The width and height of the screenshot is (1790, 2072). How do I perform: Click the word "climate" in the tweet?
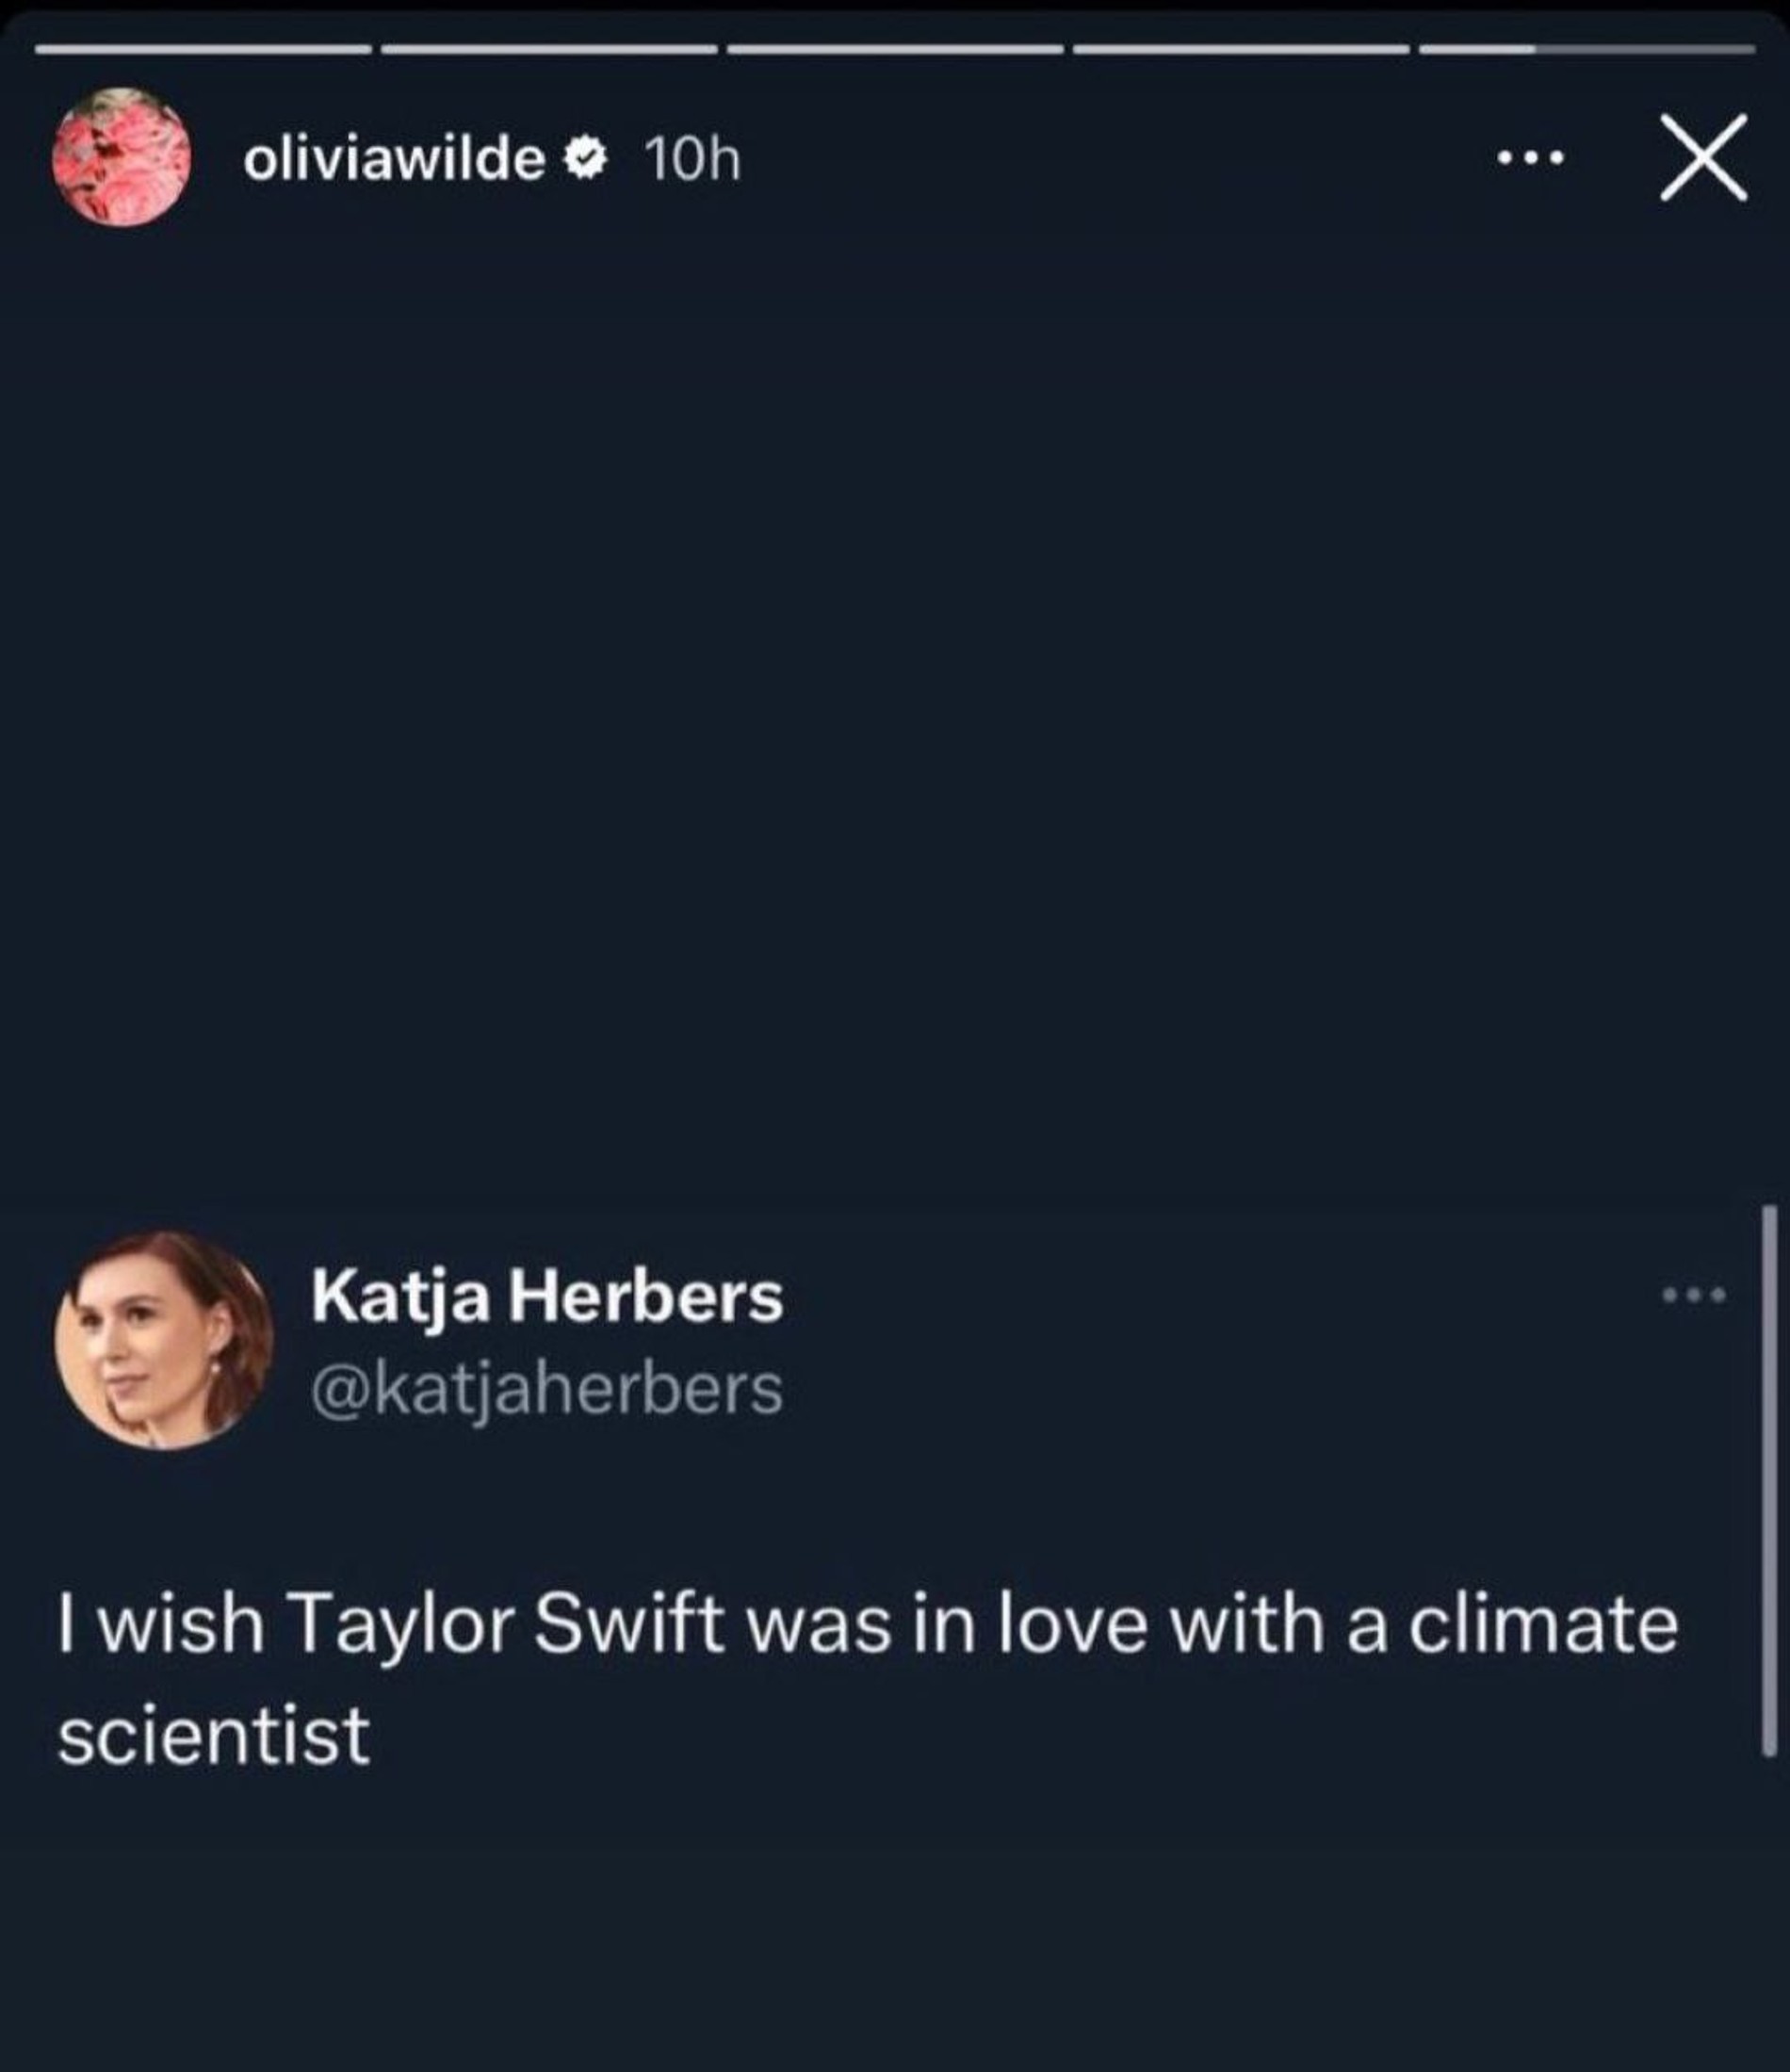pyautogui.click(x=1543, y=1624)
